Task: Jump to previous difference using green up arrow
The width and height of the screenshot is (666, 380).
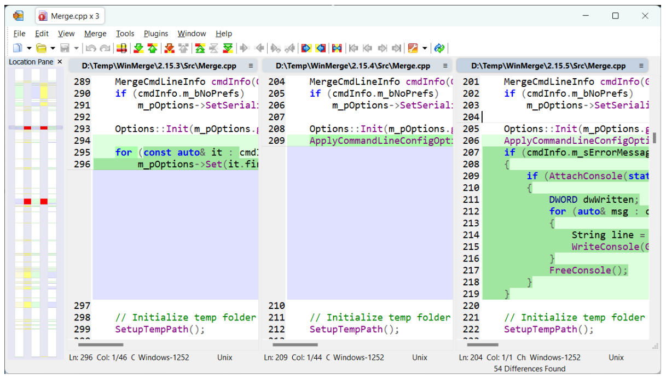Action: (152, 48)
